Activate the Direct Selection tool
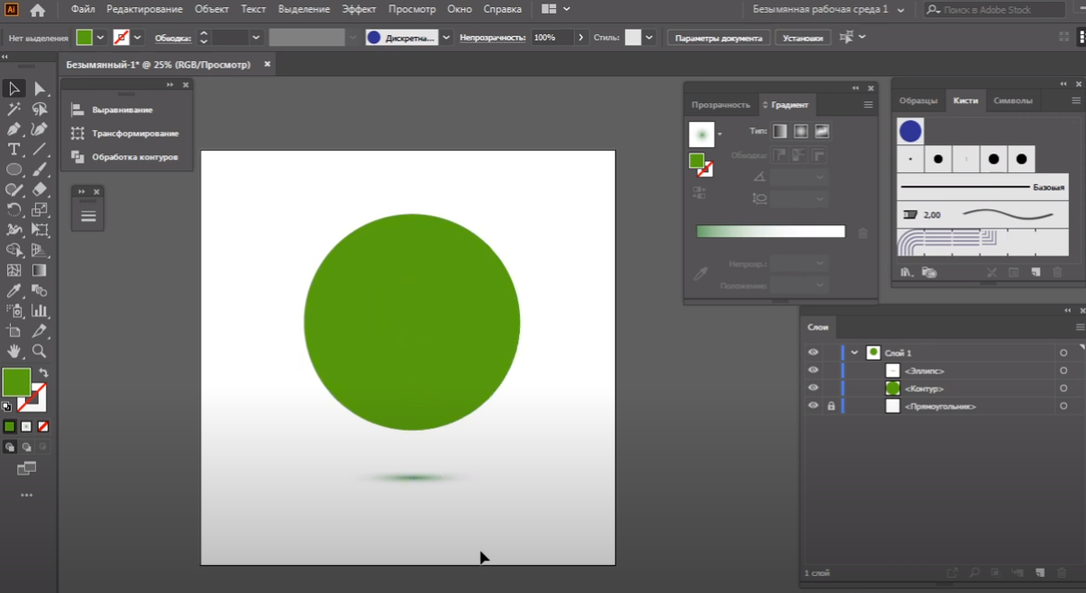 [x=40, y=89]
